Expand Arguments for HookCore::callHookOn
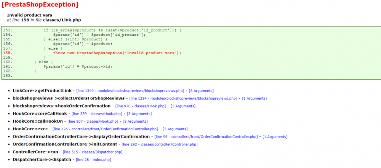The image size is (381, 168). (x=135, y=121)
